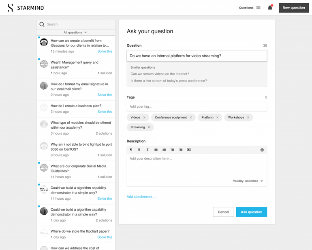Remove the Streaming tag
This screenshot has width=312, height=250.
149,127
